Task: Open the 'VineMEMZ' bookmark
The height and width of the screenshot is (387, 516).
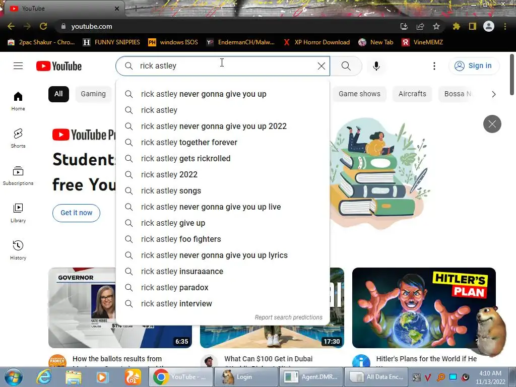Action: click(x=423, y=42)
